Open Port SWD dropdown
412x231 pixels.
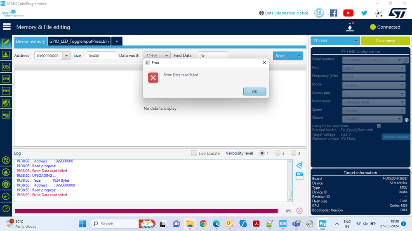[374, 68]
